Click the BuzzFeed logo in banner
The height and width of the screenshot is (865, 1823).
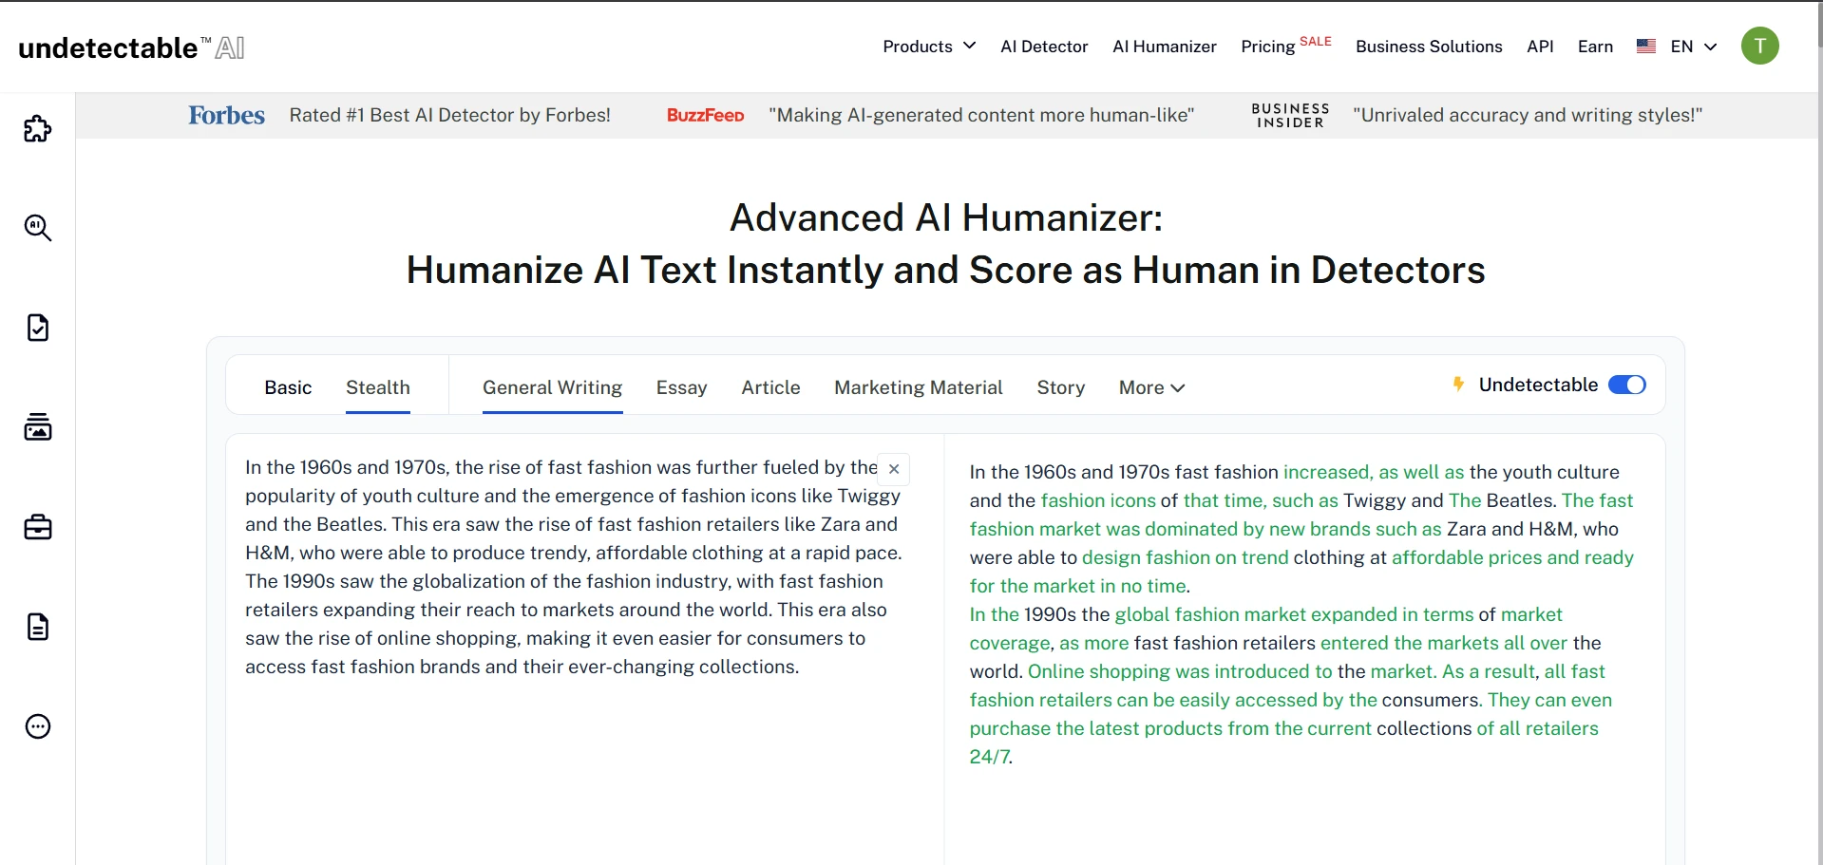706,115
